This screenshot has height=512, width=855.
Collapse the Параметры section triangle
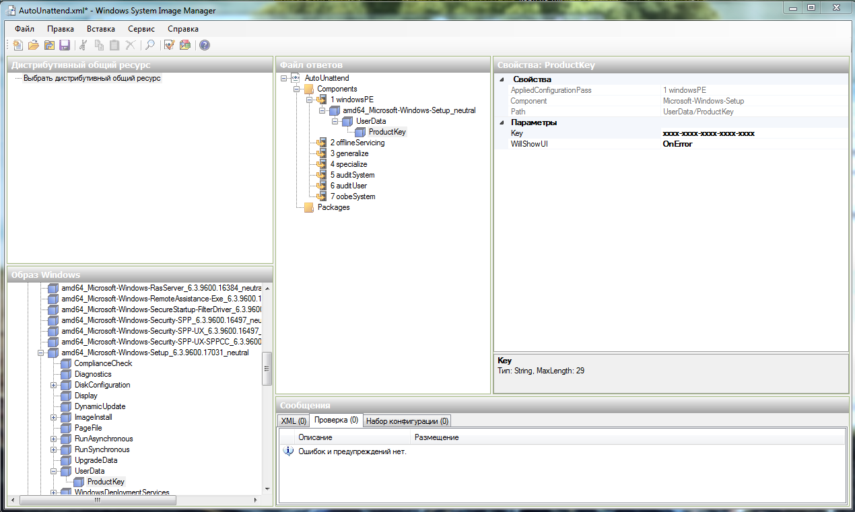click(x=502, y=122)
